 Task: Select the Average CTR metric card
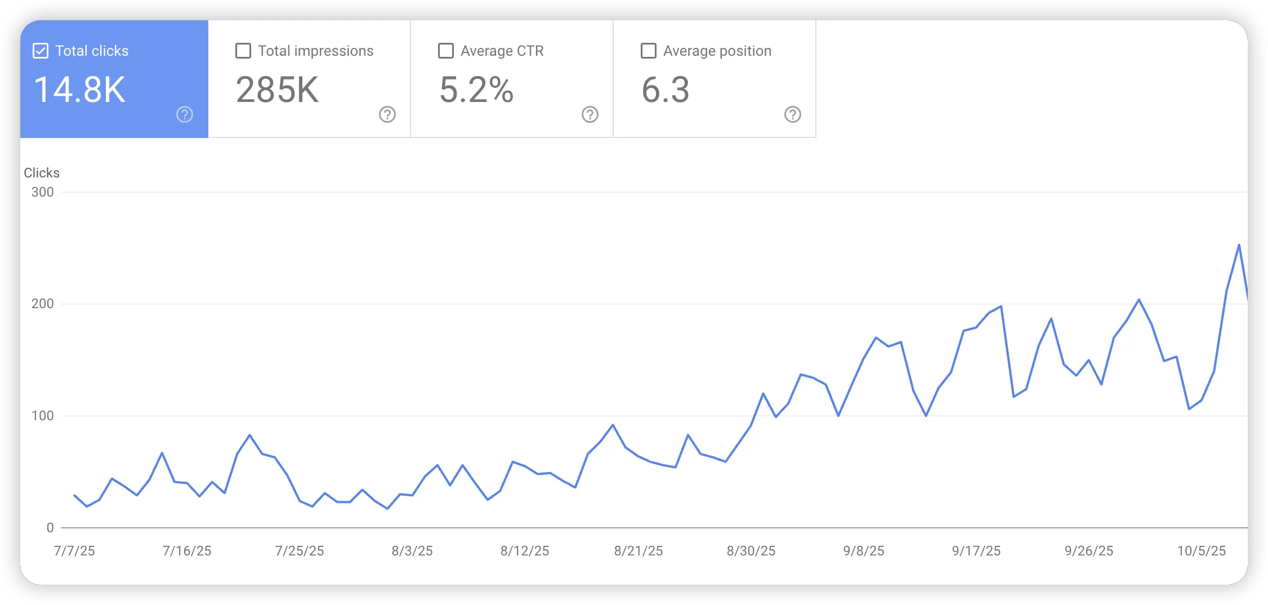coord(511,79)
